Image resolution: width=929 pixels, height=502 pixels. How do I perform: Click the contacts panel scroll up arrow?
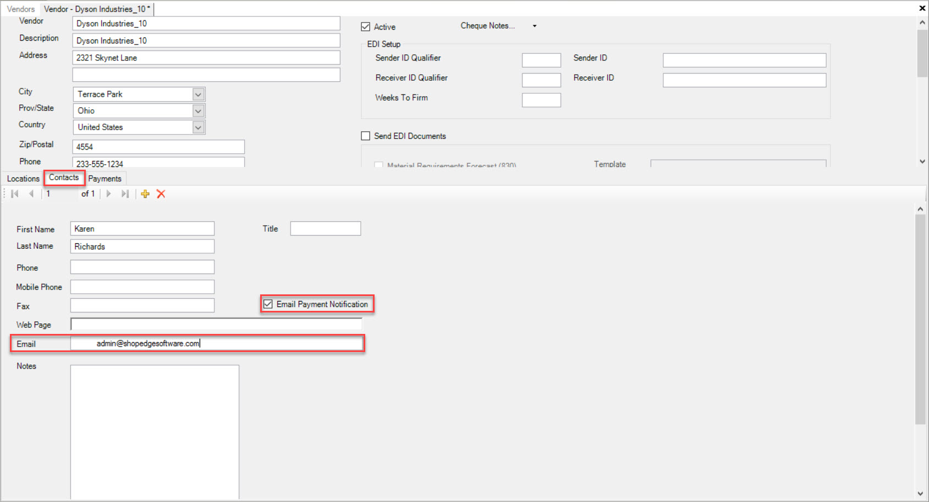pyautogui.click(x=920, y=209)
